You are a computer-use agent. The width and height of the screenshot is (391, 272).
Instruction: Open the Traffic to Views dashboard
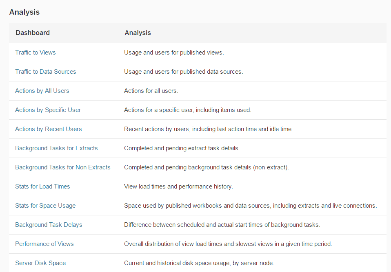click(36, 53)
